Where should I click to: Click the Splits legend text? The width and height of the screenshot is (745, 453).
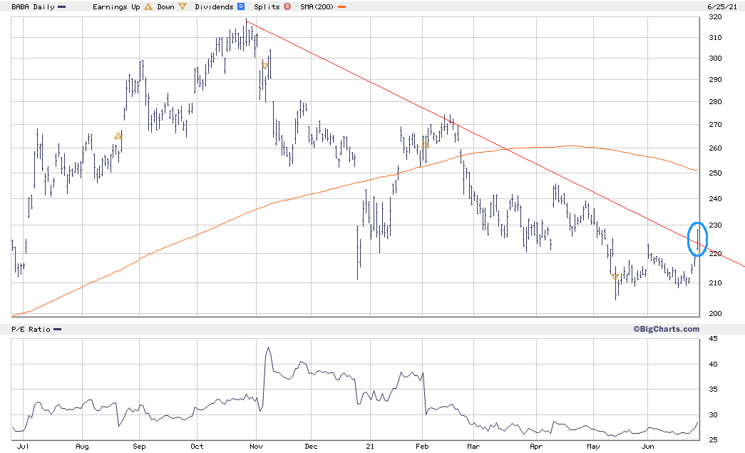coord(267,6)
